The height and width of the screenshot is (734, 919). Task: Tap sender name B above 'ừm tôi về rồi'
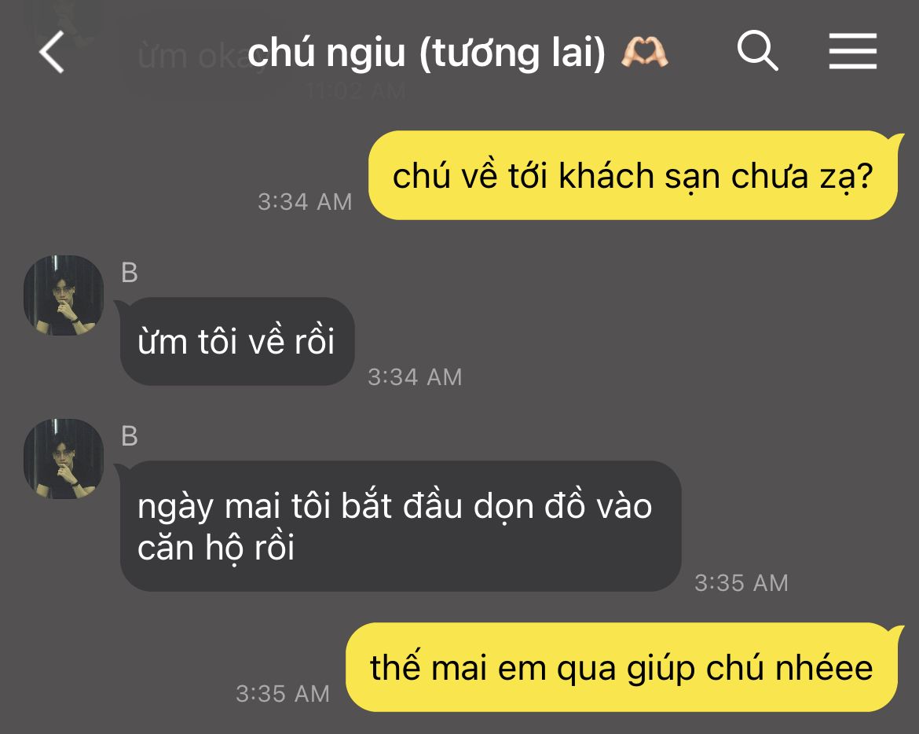130,273
